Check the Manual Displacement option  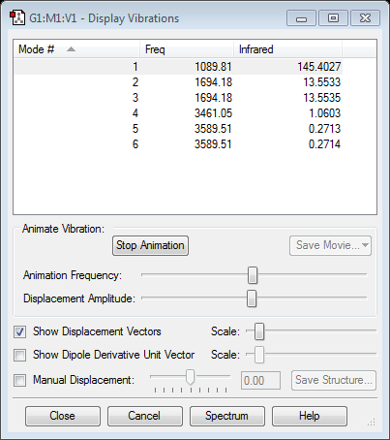click(x=19, y=380)
